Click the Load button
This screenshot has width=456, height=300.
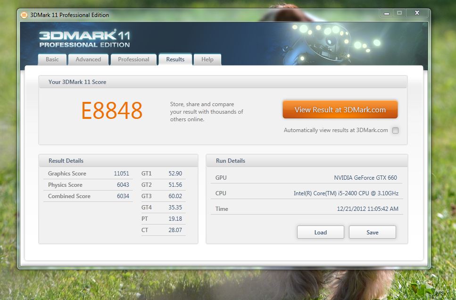[x=321, y=232]
